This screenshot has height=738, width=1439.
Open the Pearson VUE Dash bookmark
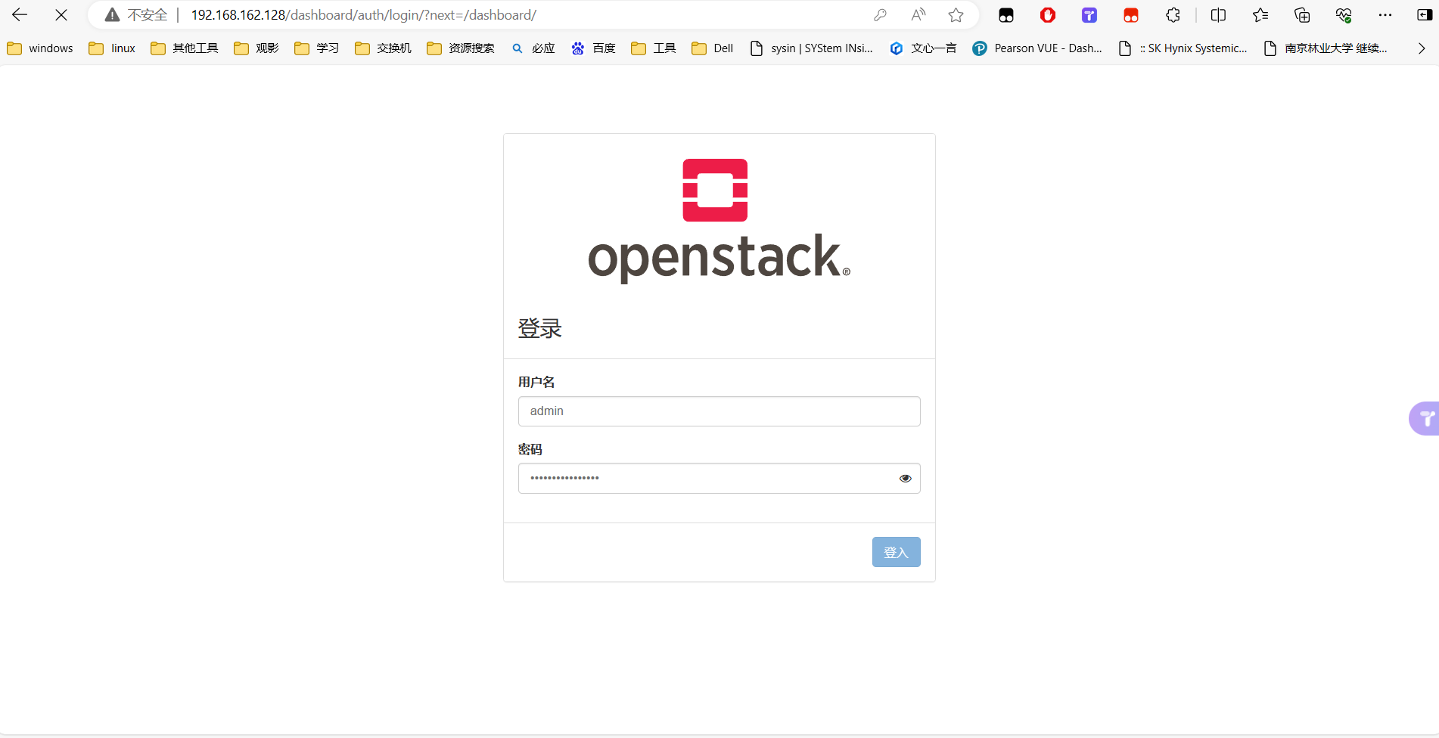1037,48
